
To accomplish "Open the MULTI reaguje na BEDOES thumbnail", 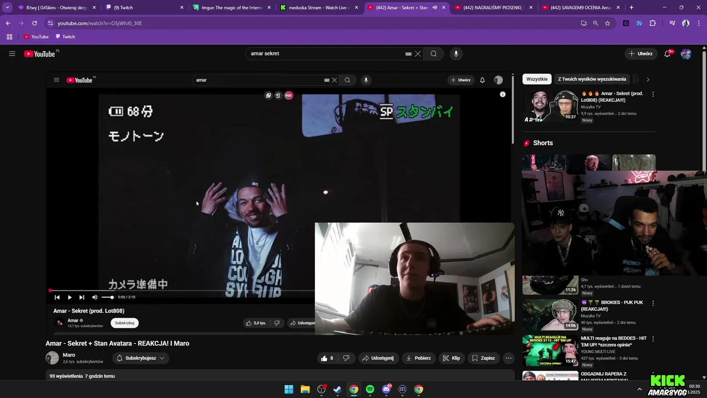I will click(x=550, y=350).
